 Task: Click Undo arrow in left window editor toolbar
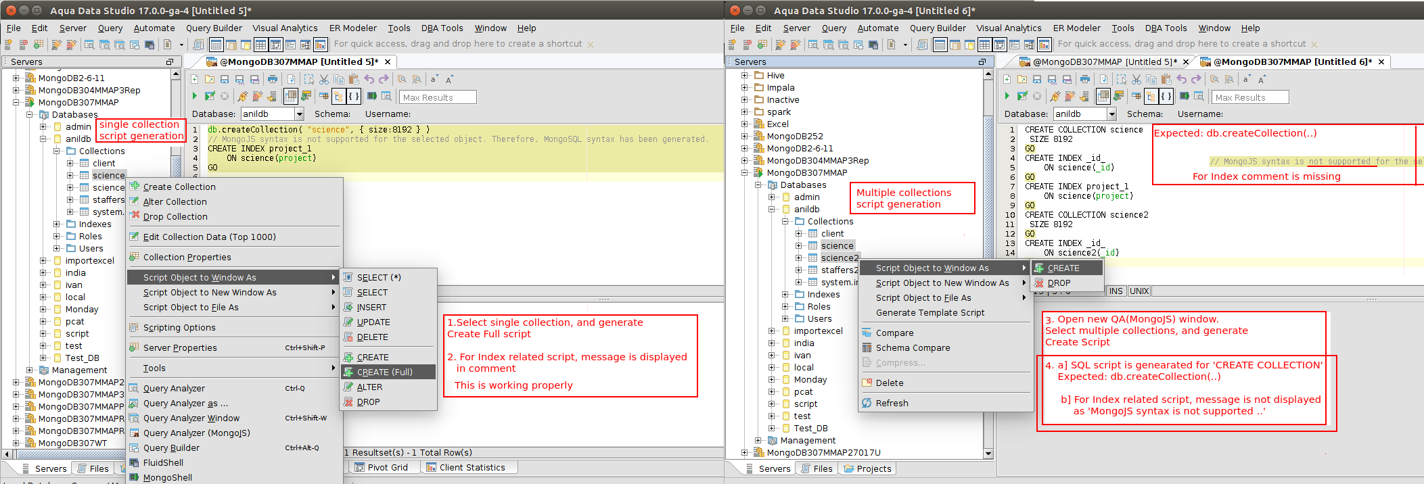tap(369, 79)
